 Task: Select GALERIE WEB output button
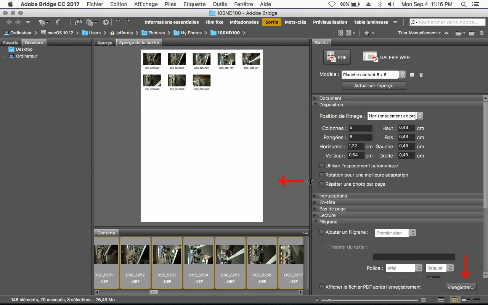tap(386, 57)
